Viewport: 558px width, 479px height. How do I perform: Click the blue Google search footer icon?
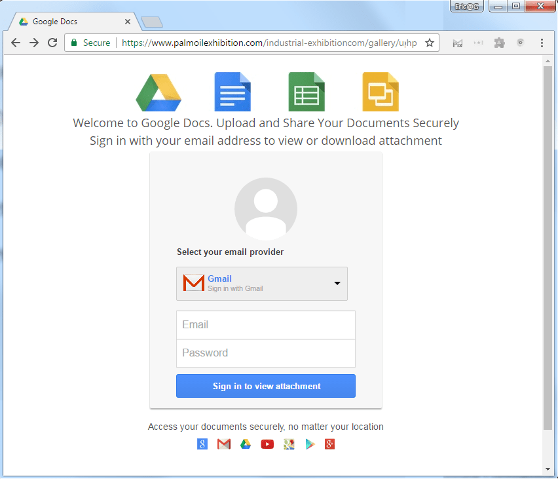click(202, 444)
